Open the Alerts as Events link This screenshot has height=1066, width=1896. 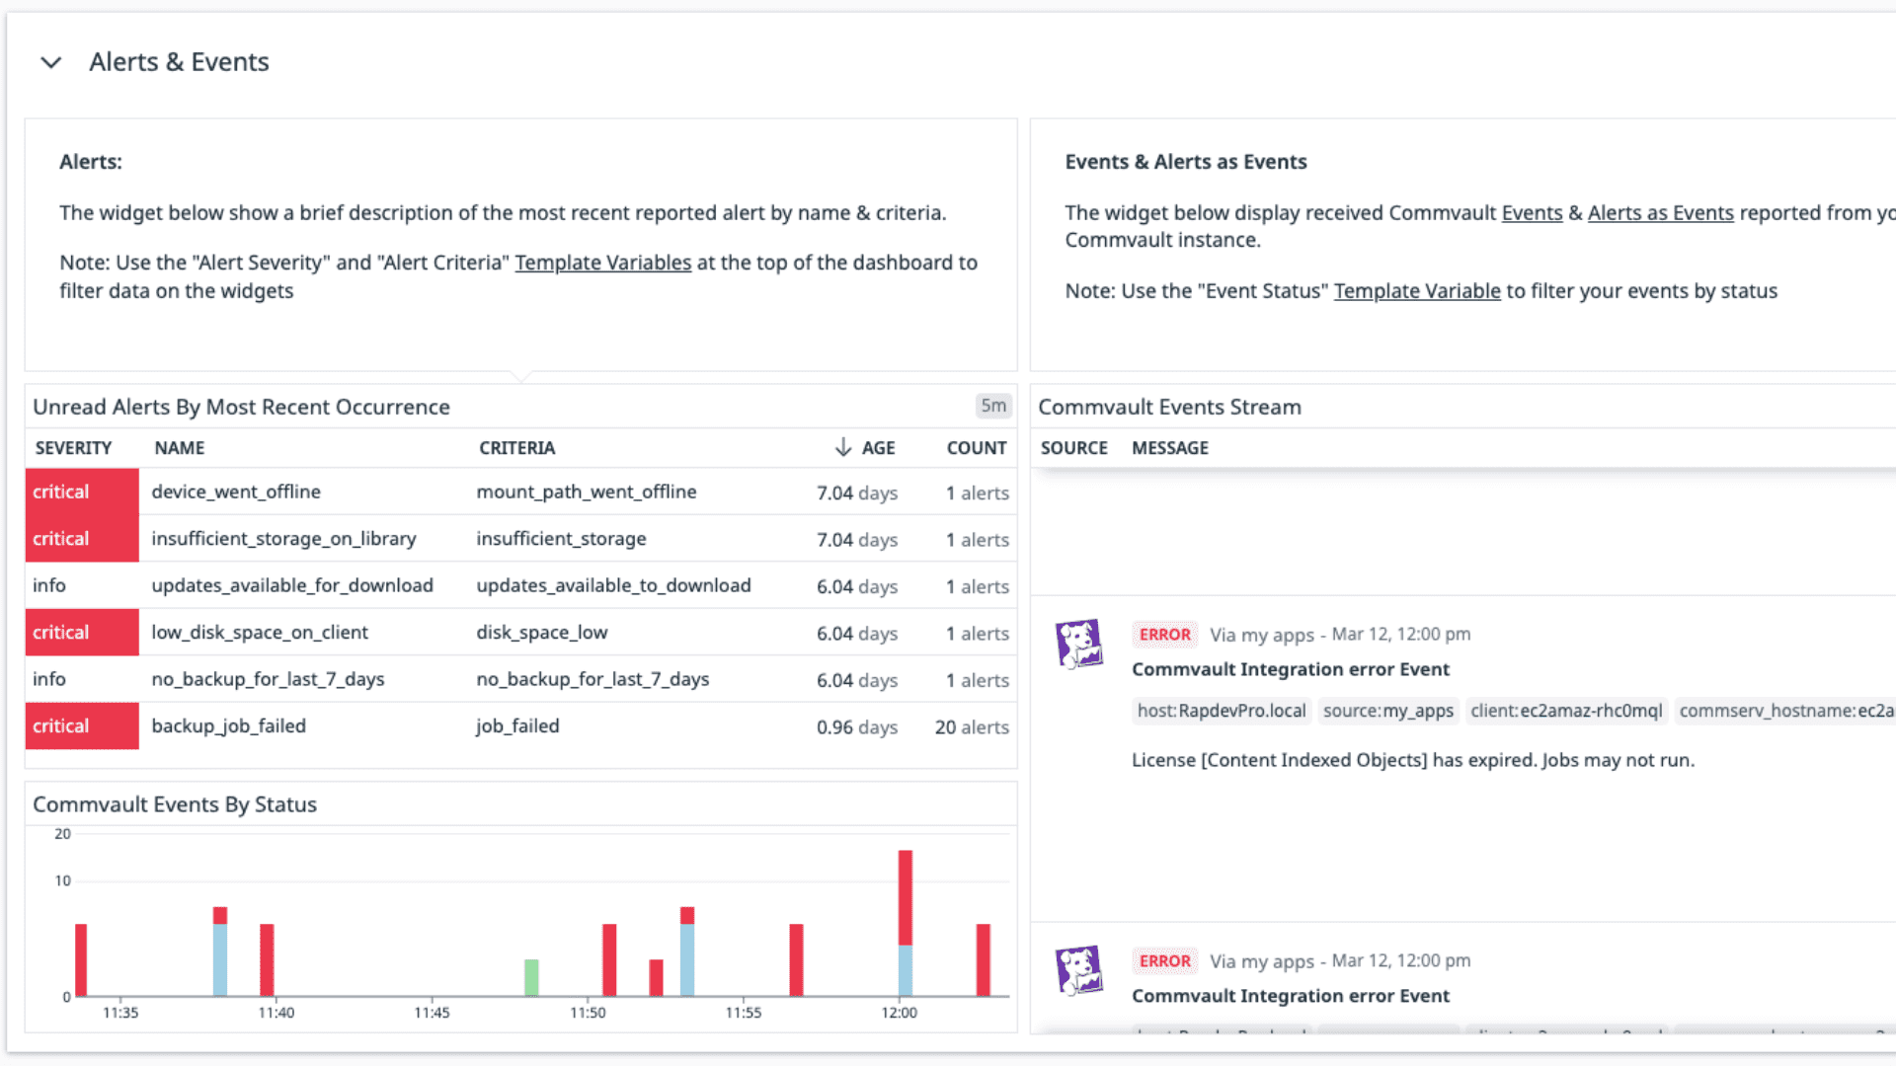1660,213
